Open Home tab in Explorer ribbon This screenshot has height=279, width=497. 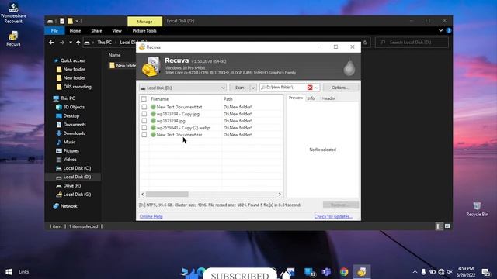pyautogui.click(x=75, y=31)
